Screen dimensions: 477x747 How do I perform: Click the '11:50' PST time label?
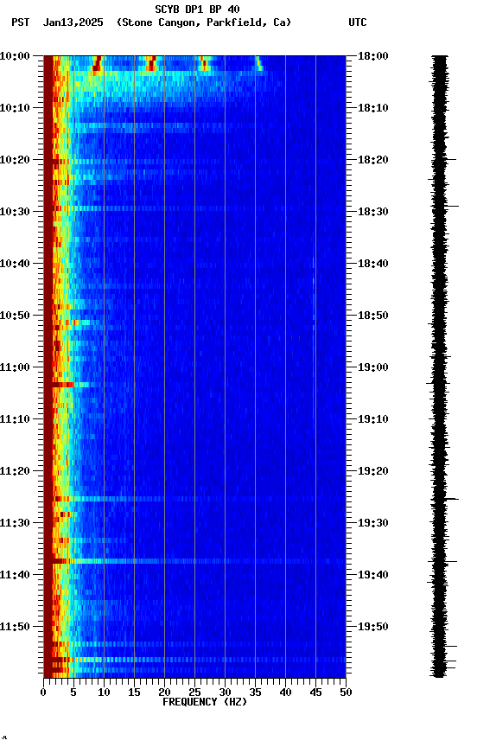pos(15,627)
